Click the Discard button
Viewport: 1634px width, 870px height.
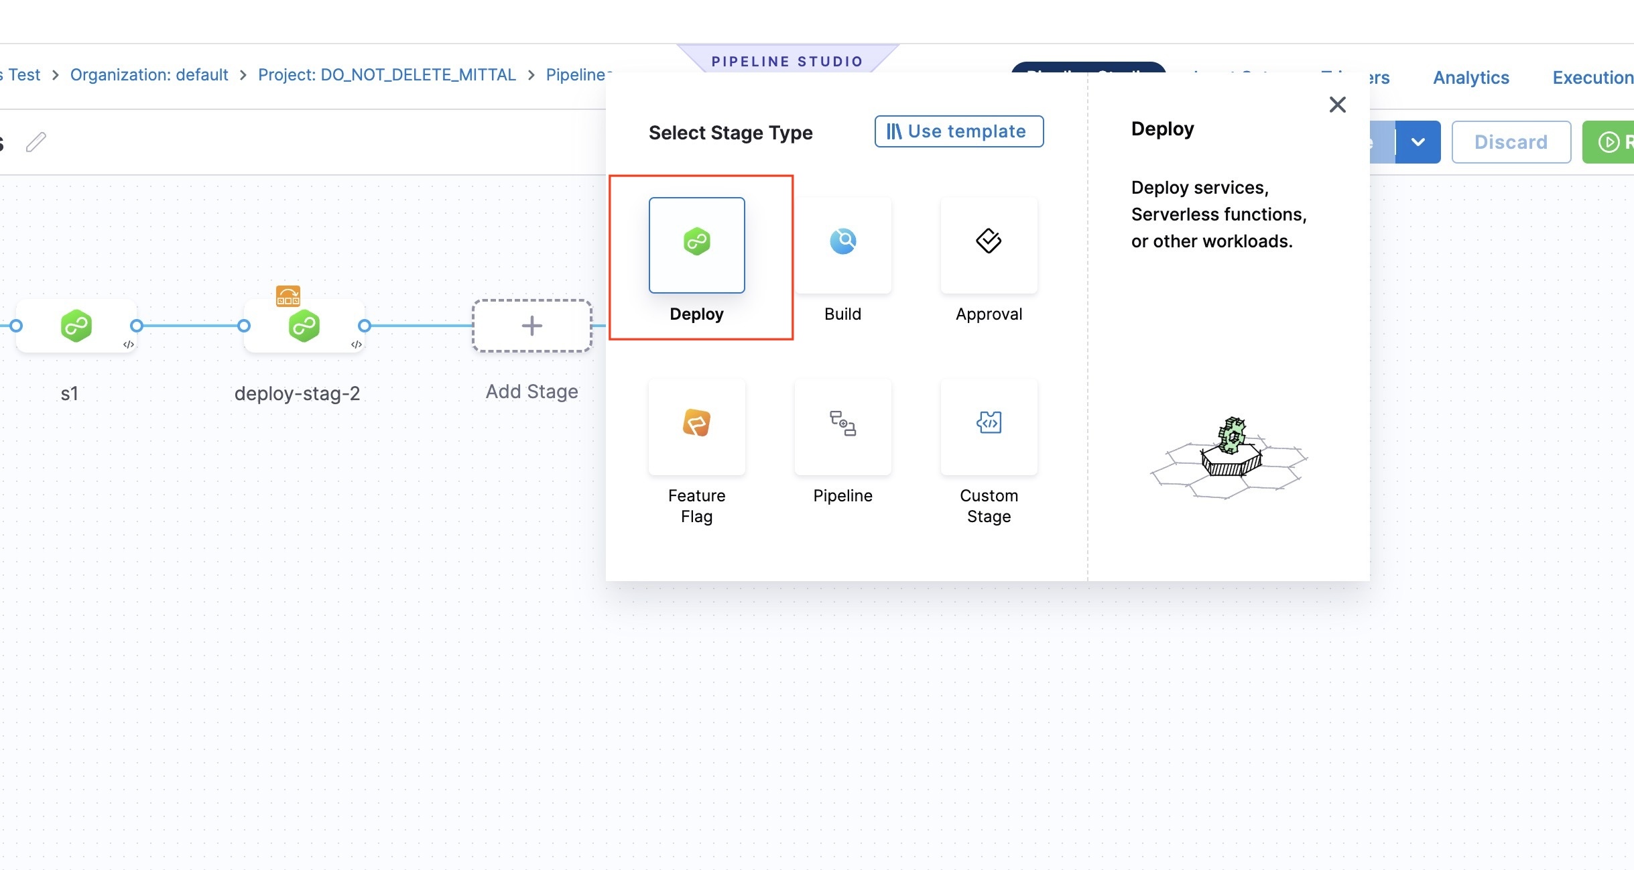coord(1511,142)
